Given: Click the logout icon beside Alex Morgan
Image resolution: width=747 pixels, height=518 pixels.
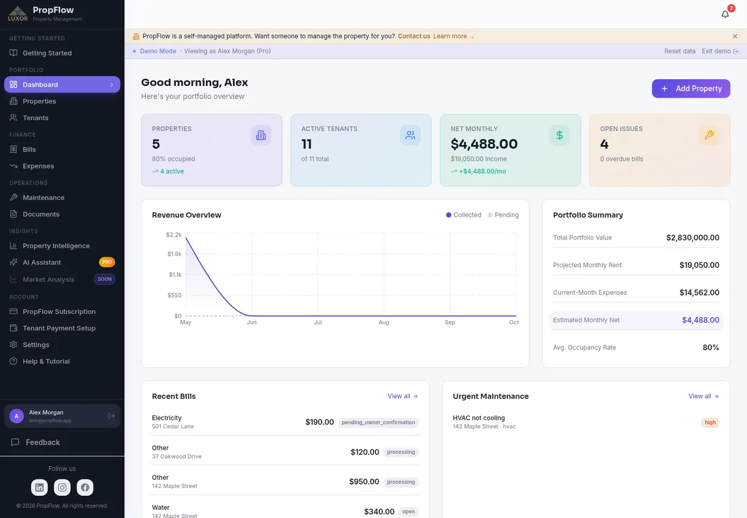Looking at the screenshot, I should tap(111, 416).
